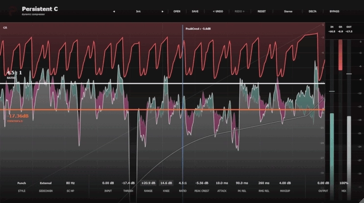
Task: Click the window resize grip corner icon
Action: click(x=361, y=201)
